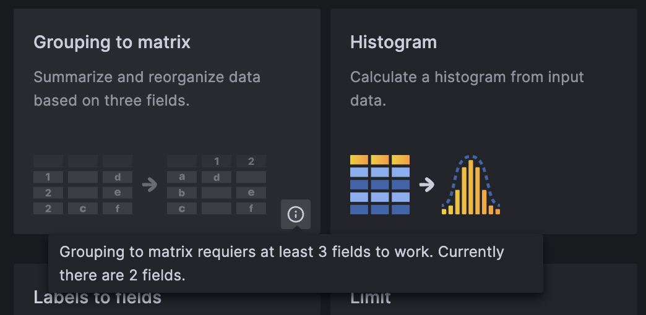Click the blue and yellow table icon in Histogram
This screenshot has height=315, width=646.
coord(380,185)
